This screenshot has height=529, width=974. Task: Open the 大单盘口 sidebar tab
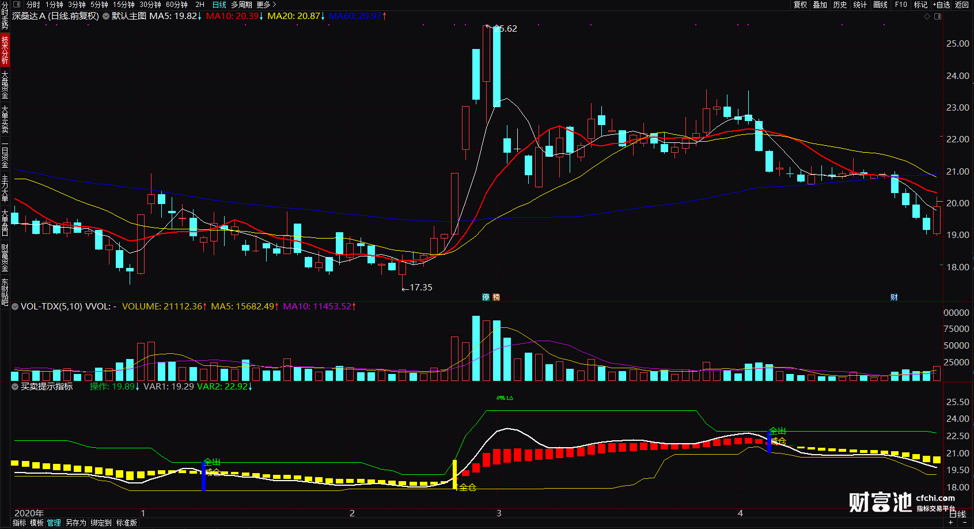[5, 223]
